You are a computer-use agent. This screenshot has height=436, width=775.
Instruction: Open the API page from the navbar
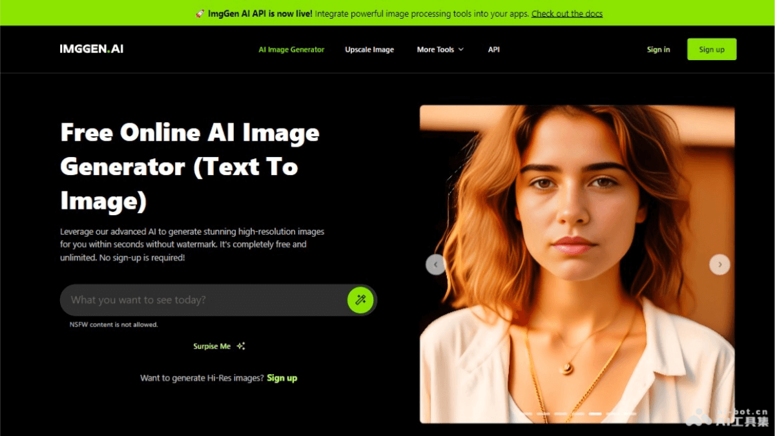click(x=493, y=48)
